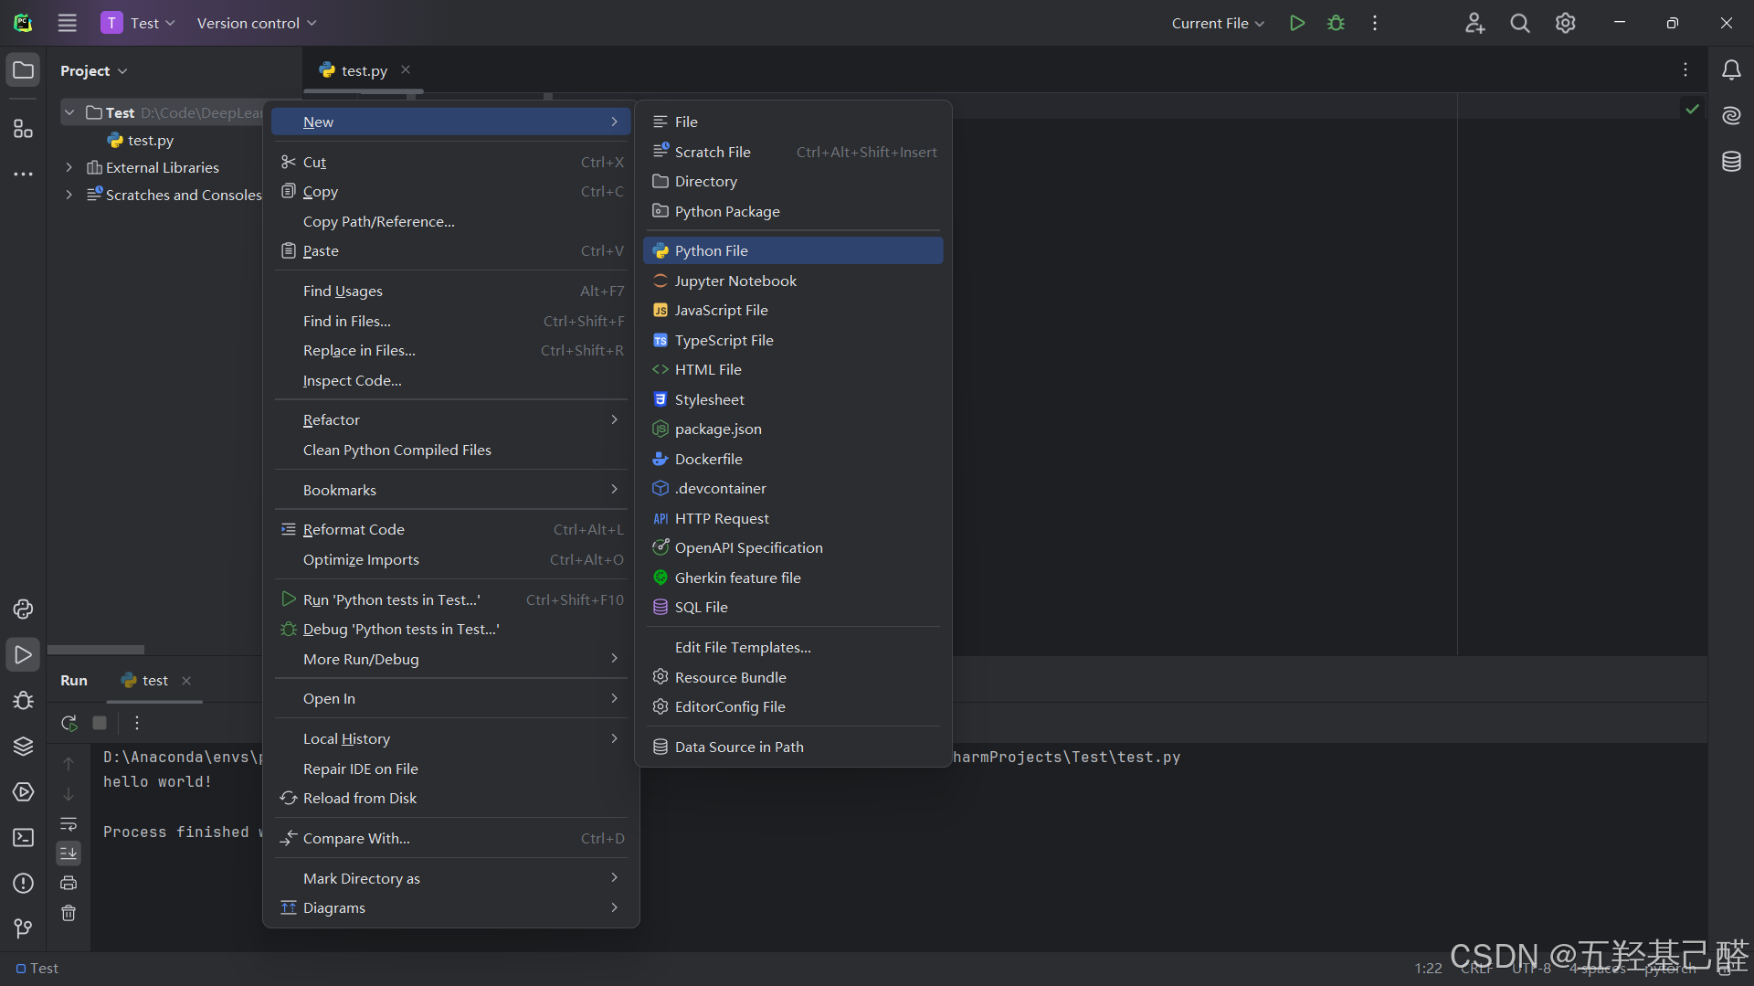Open Run panel more options ellipsis
This screenshot has width=1754, height=986.
click(x=137, y=723)
